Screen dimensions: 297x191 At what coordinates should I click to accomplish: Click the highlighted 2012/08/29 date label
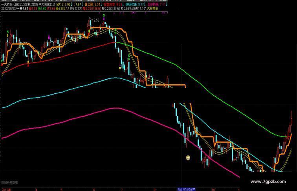point(186,189)
